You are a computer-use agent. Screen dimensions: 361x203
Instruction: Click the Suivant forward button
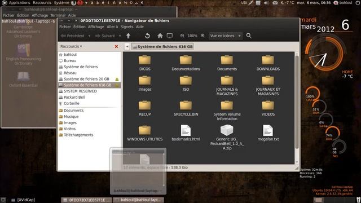105,36
